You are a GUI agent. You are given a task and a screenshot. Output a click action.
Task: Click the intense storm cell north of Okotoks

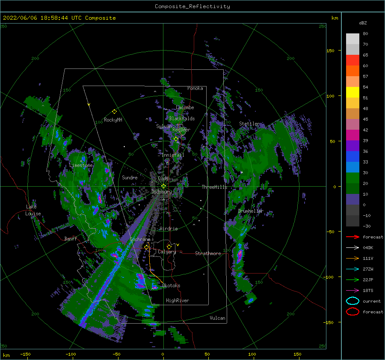(140, 281)
